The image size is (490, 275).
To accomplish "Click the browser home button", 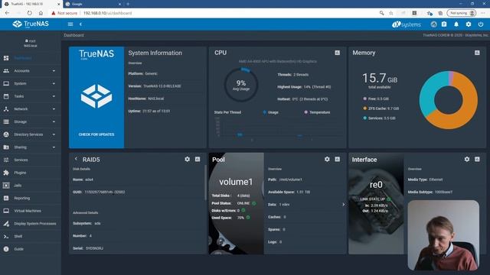I will [x=41, y=13].
